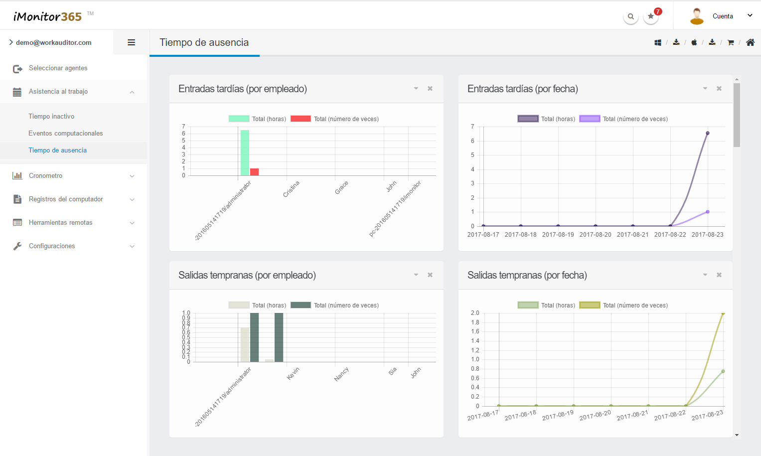Image resolution: width=761 pixels, height=456 pixels.
Task: Toggle Total (número de veces) in Salidas tempranas (por empleado)
Action: click(x=334, y=305)
